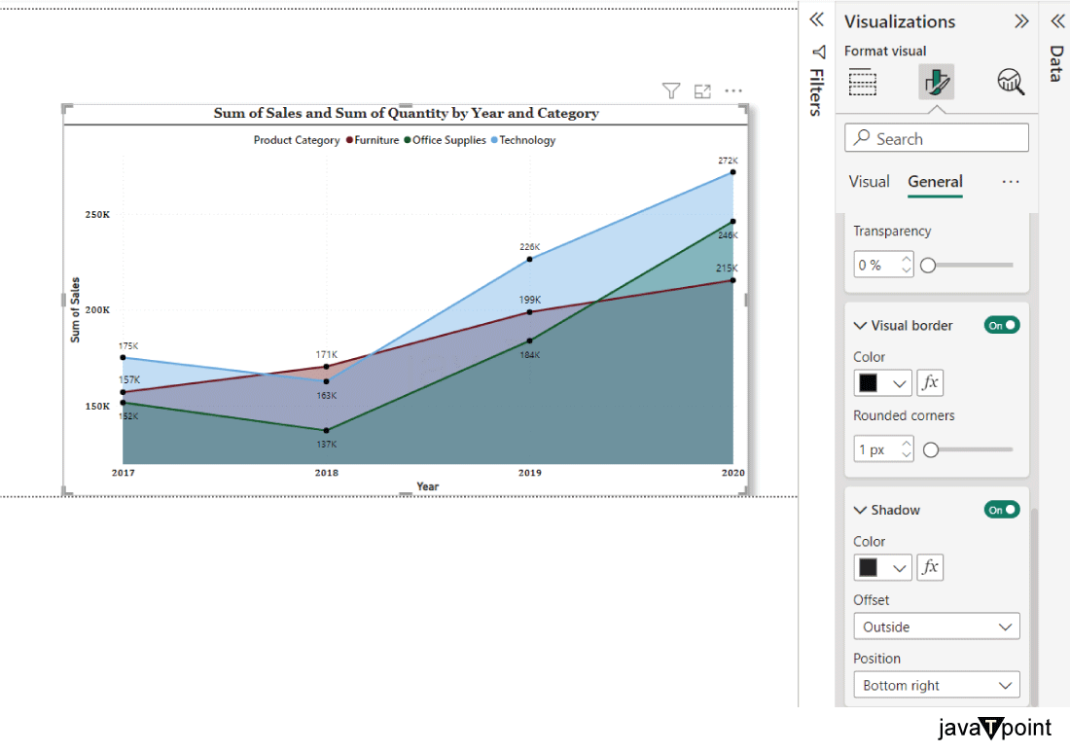Collapse the Shadow section
This screenshot has height=752, width=1070.
(x=861, y=510)
